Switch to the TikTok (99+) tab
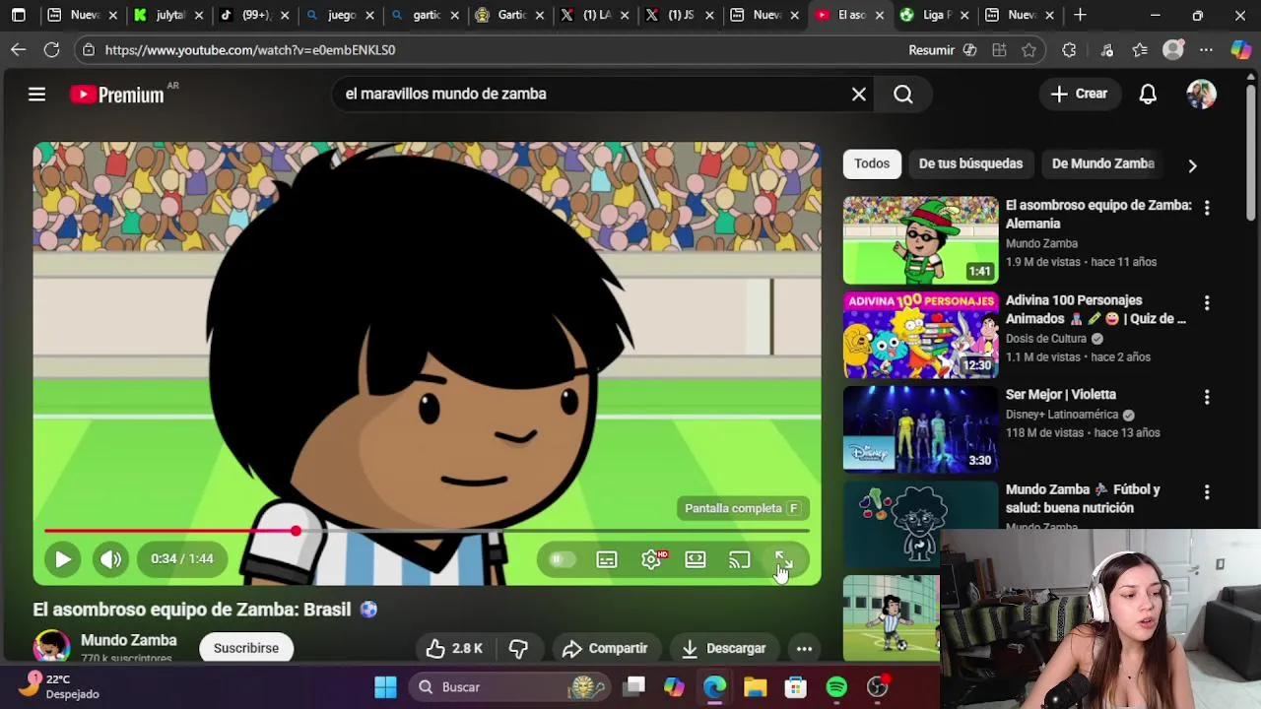This screenshot has width=1261, height=709. pyautogui.click(x=253, y=15)
